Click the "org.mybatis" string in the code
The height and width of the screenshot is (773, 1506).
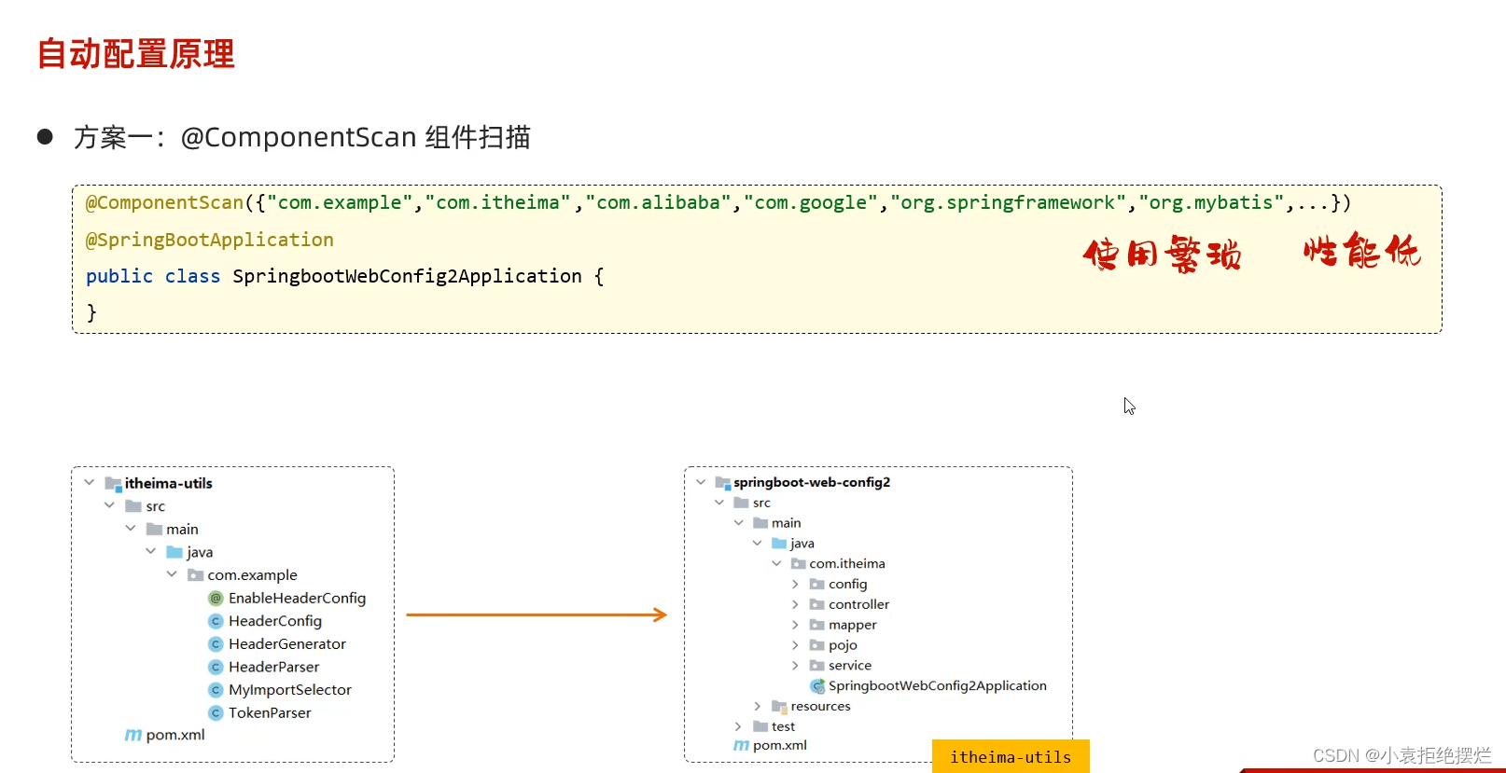[1211, 202]
